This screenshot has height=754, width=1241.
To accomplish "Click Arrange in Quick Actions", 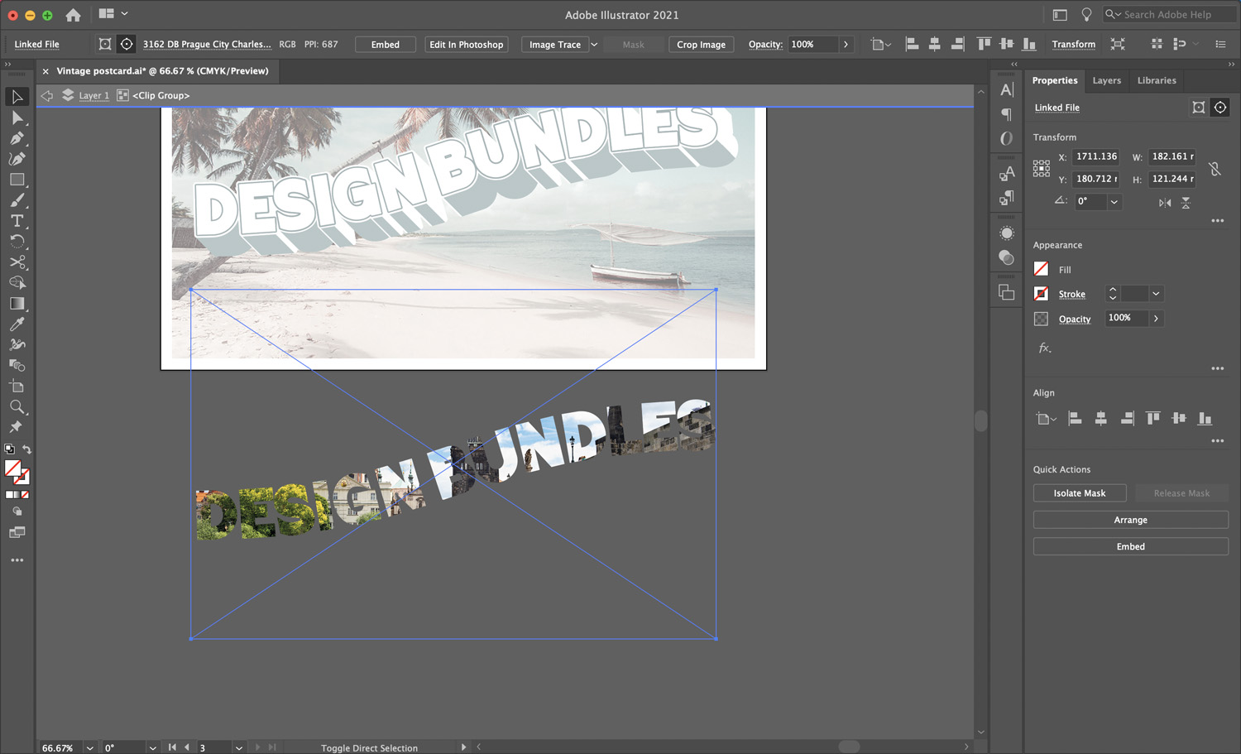I will [1130, 520].
